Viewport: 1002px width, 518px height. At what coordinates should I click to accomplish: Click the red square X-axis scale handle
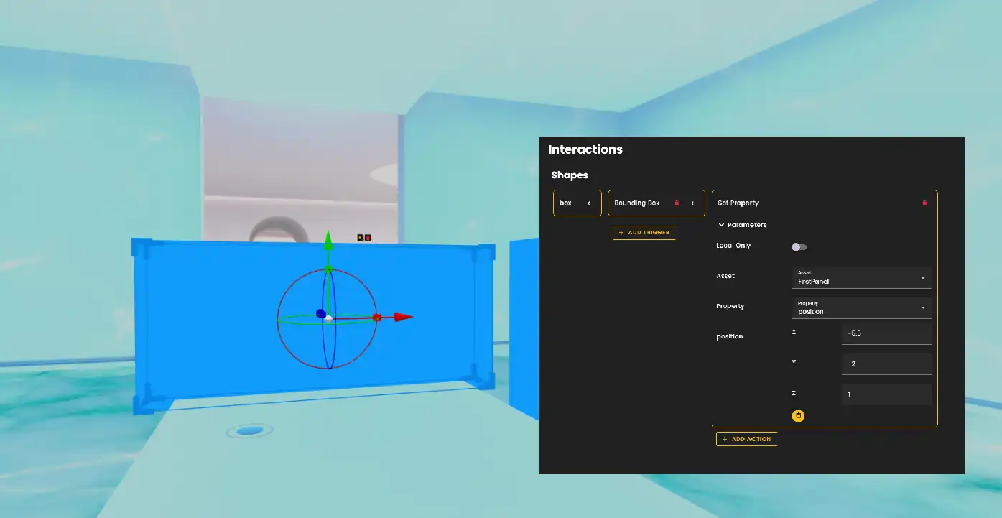click(376, 317)
